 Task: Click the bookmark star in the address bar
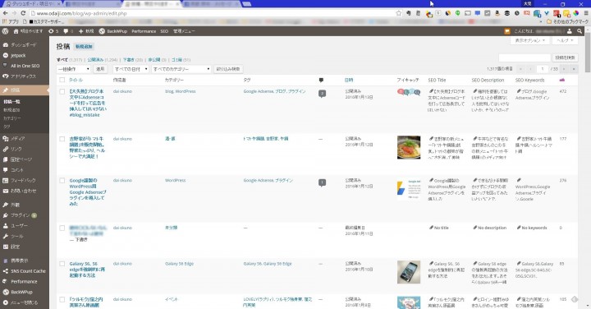tap(399, 13)
